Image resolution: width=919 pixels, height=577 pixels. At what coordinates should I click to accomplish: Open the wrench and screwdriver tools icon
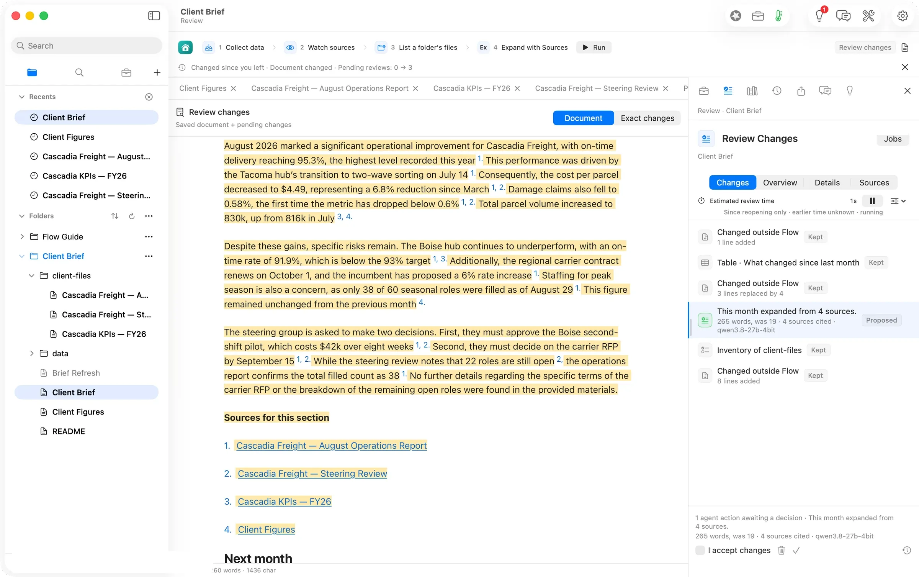click(868, 16)
